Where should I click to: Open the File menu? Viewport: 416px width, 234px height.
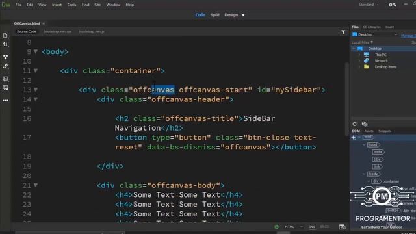click(18, 5)
